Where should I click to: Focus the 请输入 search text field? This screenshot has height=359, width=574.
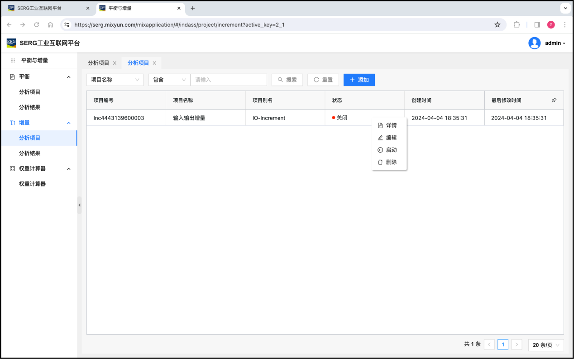click(x=229, y=80)
